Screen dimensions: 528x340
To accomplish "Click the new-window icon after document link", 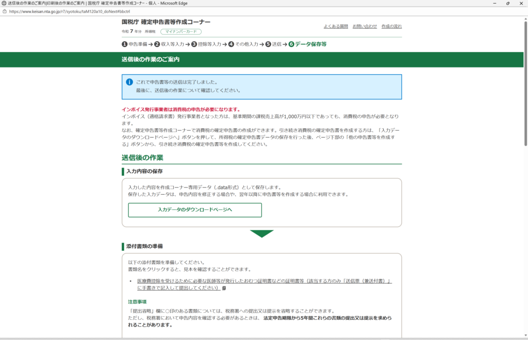I will (224, 288).
